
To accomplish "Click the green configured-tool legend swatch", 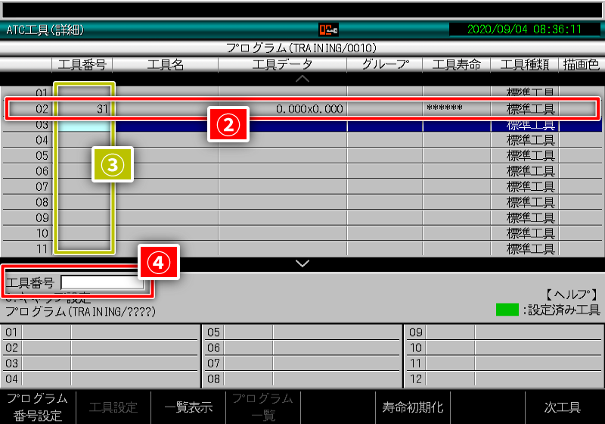I will [x=507, y=309].
